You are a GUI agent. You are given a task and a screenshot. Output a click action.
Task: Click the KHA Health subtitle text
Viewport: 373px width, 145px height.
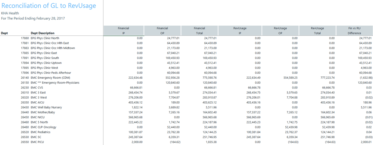coord(10,13)
